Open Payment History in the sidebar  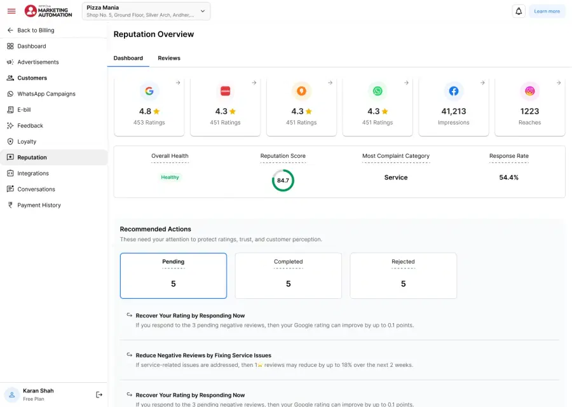pos(53,205)
